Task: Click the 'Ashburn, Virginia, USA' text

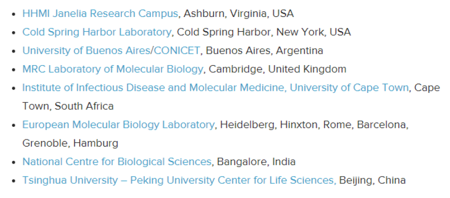Action: click(239, 14)
